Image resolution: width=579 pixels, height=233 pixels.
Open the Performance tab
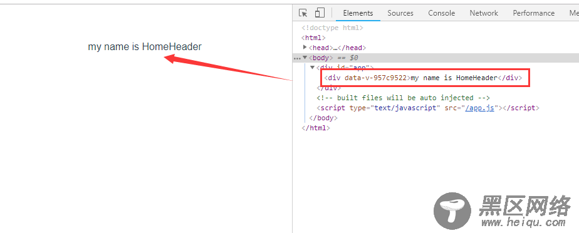(534, 13)
